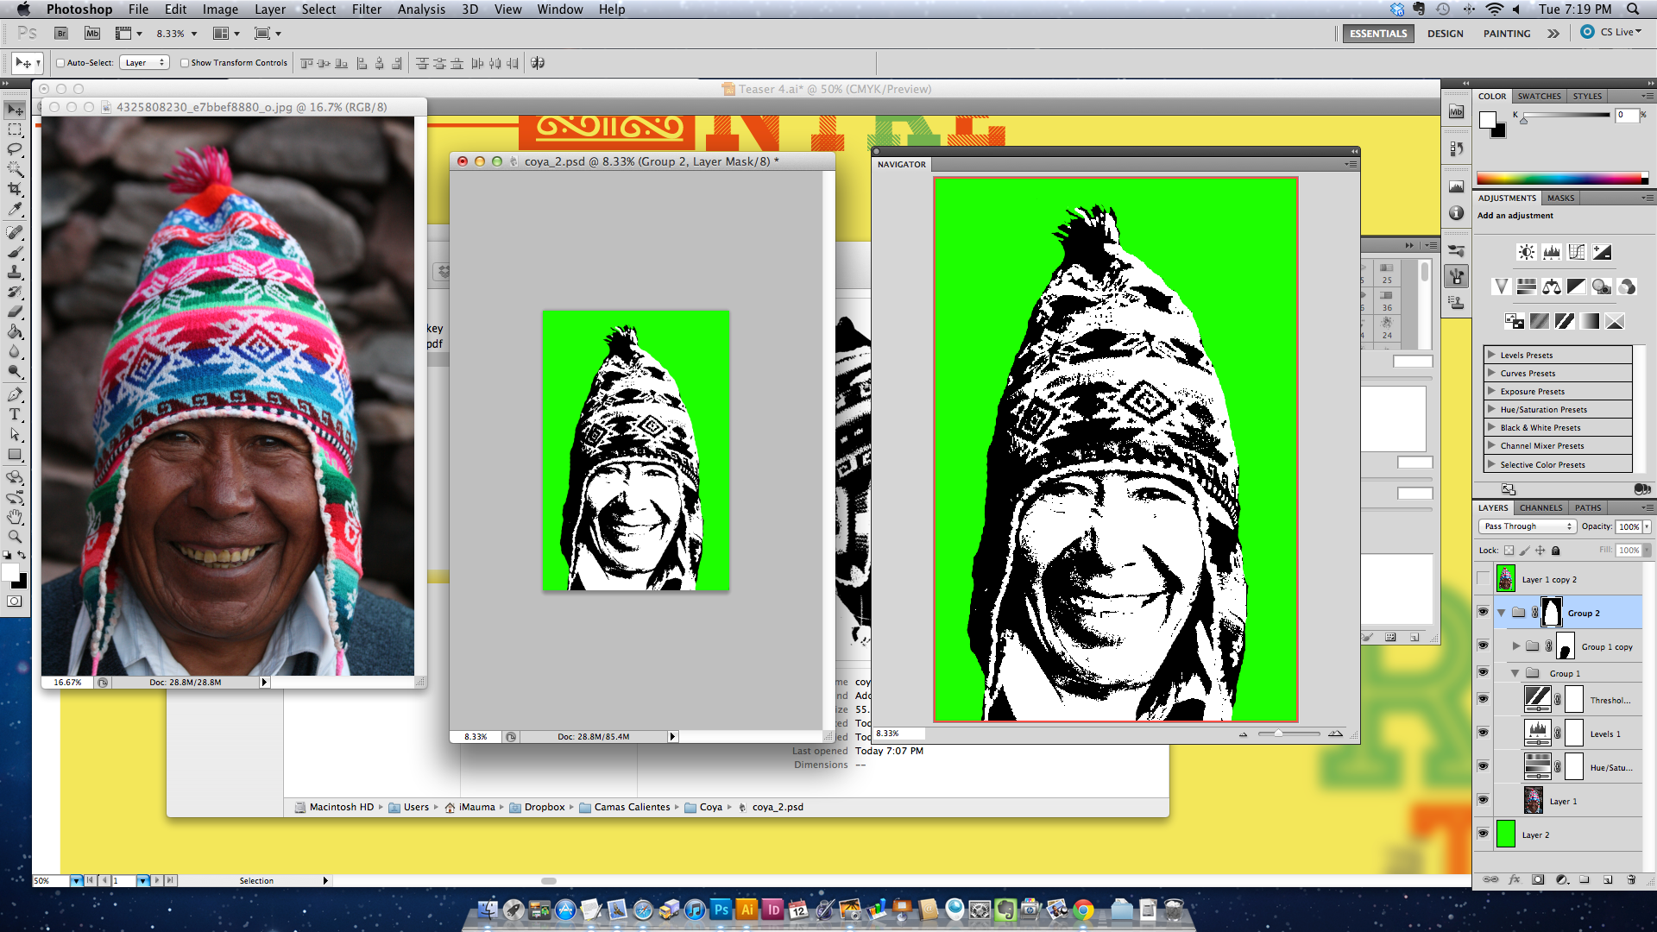The width and height of the screenshot is (1657, 932).
Task: Hide the Threshold adjustment layer
Action: [1484, 699]
